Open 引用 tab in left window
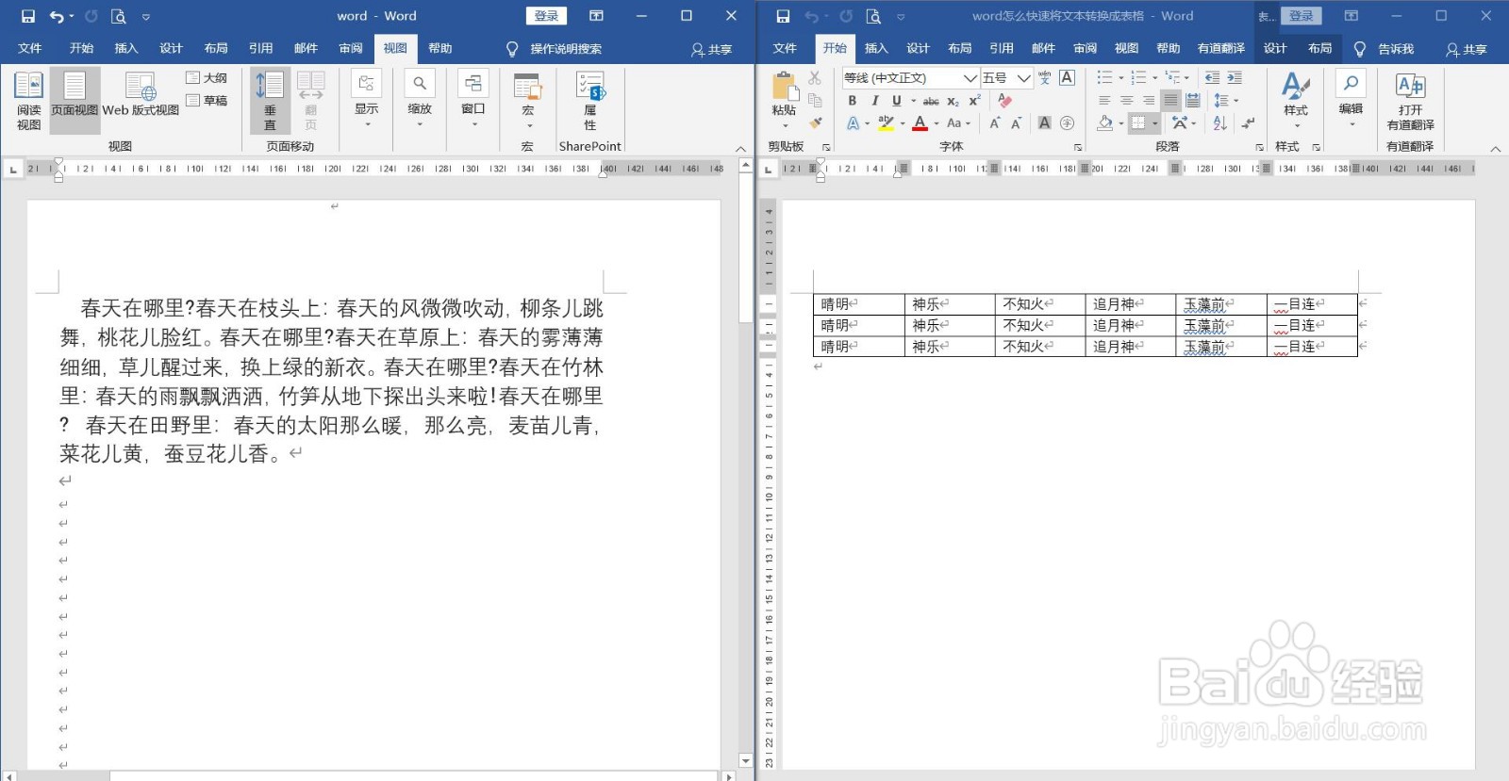Screen dimensions: 1509x781 tap(260, 48)
